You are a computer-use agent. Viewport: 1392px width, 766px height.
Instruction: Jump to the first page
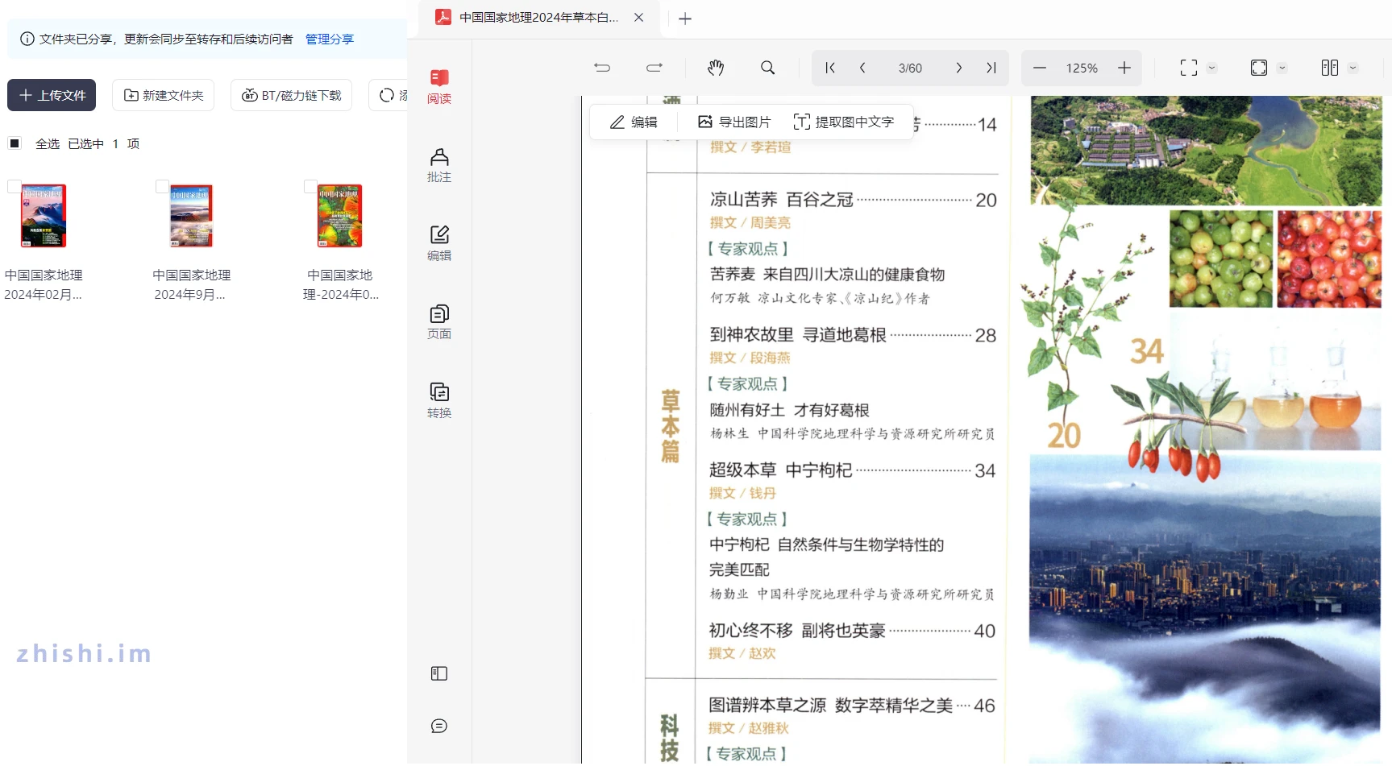(830, 68)
